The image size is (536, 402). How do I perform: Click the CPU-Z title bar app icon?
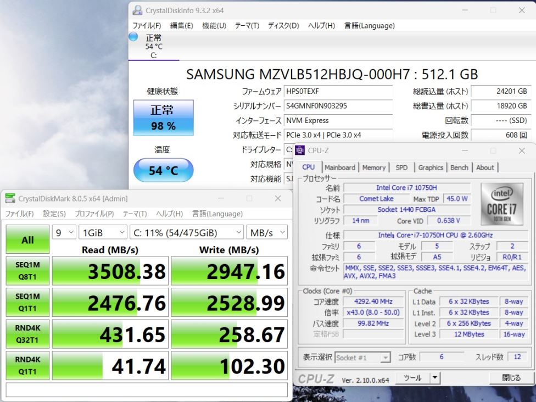click(300, 150)
